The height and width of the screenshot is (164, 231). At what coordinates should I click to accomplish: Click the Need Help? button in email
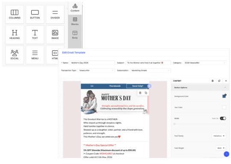click(138, 86)
